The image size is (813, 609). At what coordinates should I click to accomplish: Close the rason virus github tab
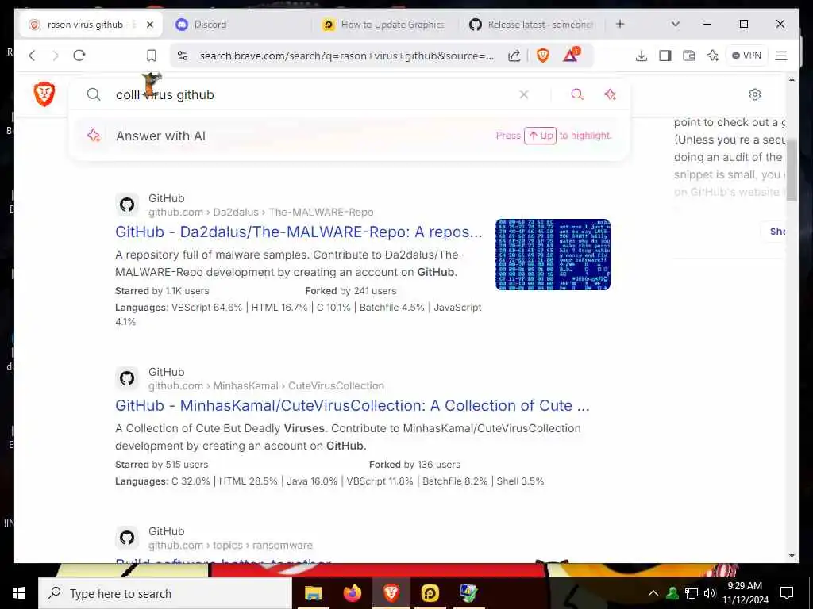150,25
